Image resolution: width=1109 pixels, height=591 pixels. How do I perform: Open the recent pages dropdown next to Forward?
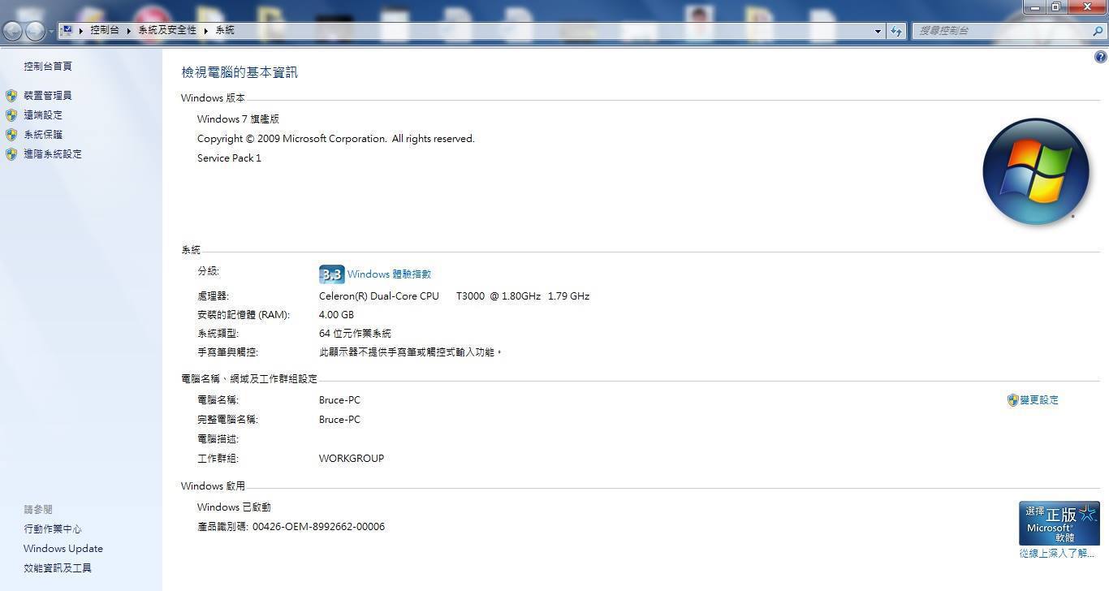pyautogui.click(x=51, y=32)
